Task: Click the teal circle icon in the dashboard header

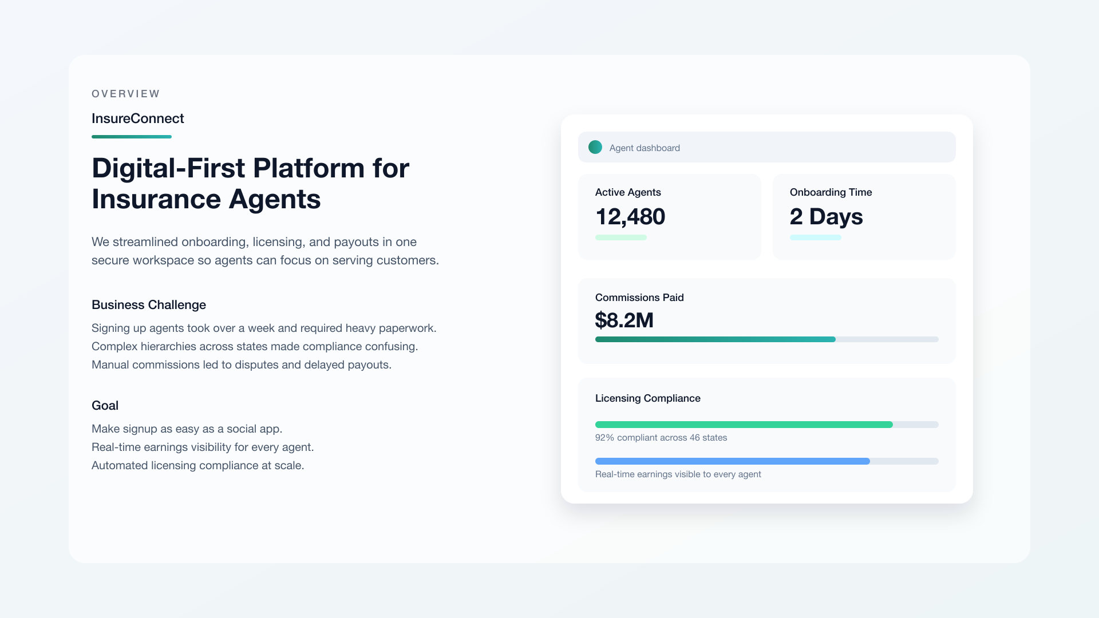Action: pos(595,147)
